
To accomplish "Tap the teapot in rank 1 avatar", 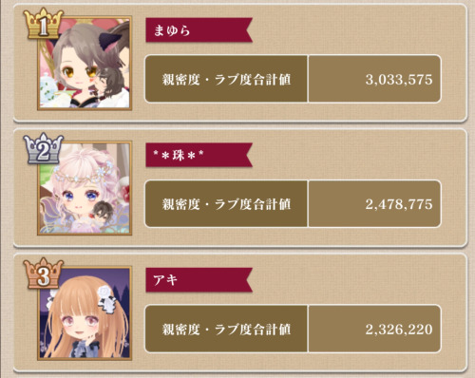I will [x=48, y=83].
